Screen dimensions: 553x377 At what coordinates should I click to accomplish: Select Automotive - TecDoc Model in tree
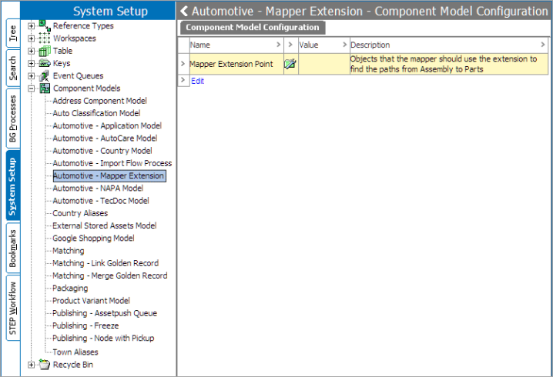tap(101, 201)
